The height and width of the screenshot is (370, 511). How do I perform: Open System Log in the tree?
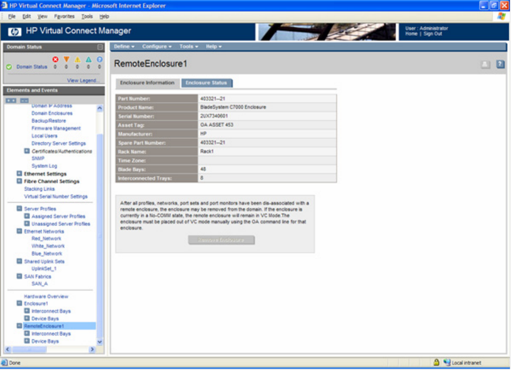point(44,166)
